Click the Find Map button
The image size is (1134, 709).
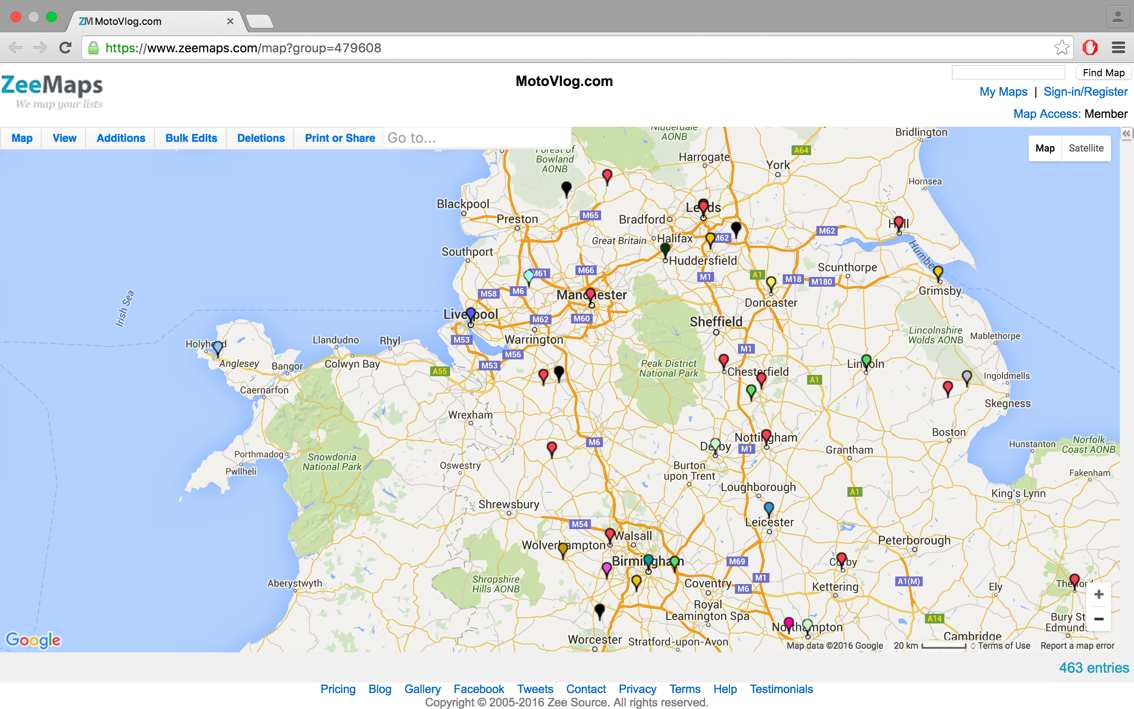[1103, 73]
